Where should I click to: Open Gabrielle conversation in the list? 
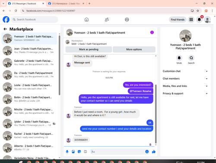point(29,63)
